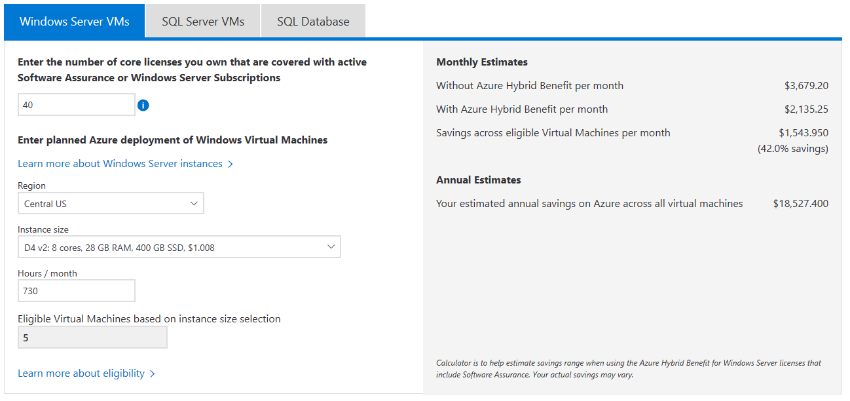The image size is (850, 401).
Task: Follow the Learn more about eligibility link
Action: 86,373
